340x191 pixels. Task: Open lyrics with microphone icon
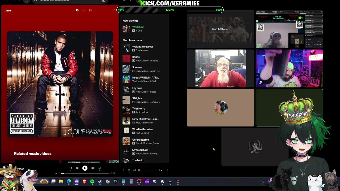124,170
